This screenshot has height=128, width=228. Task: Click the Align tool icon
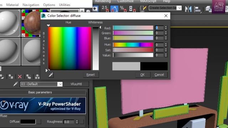(x=198, y=9)
